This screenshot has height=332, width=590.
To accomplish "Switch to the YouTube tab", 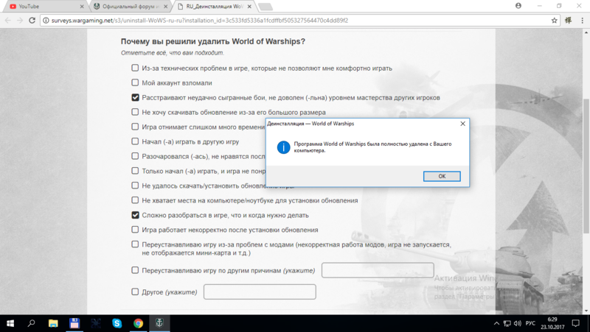I will point(44,7).
